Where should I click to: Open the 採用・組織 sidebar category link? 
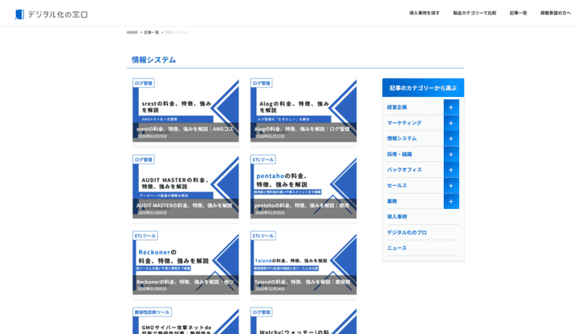(400, 154)
